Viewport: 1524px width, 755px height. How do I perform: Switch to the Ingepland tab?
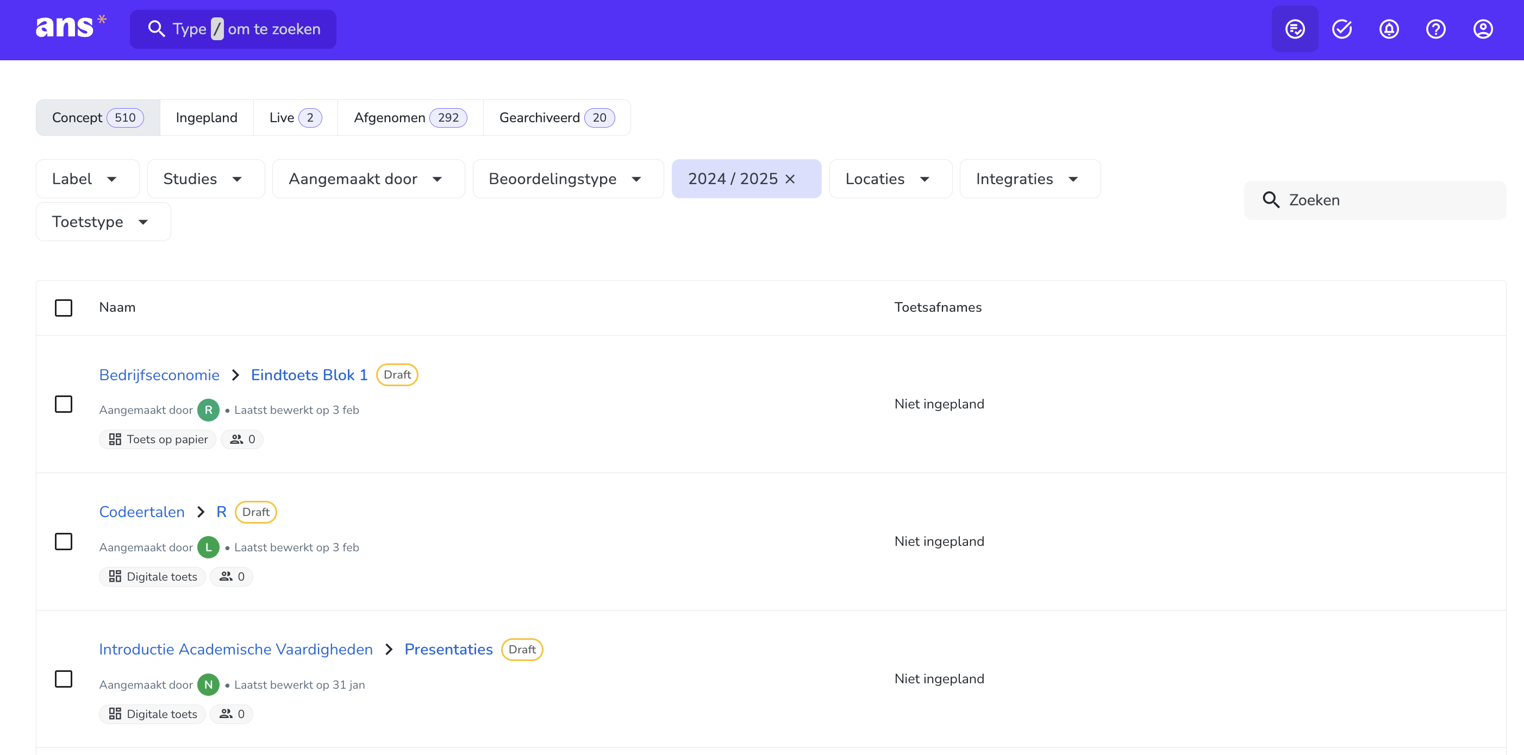pyautogui.click(x=207, y=118)
